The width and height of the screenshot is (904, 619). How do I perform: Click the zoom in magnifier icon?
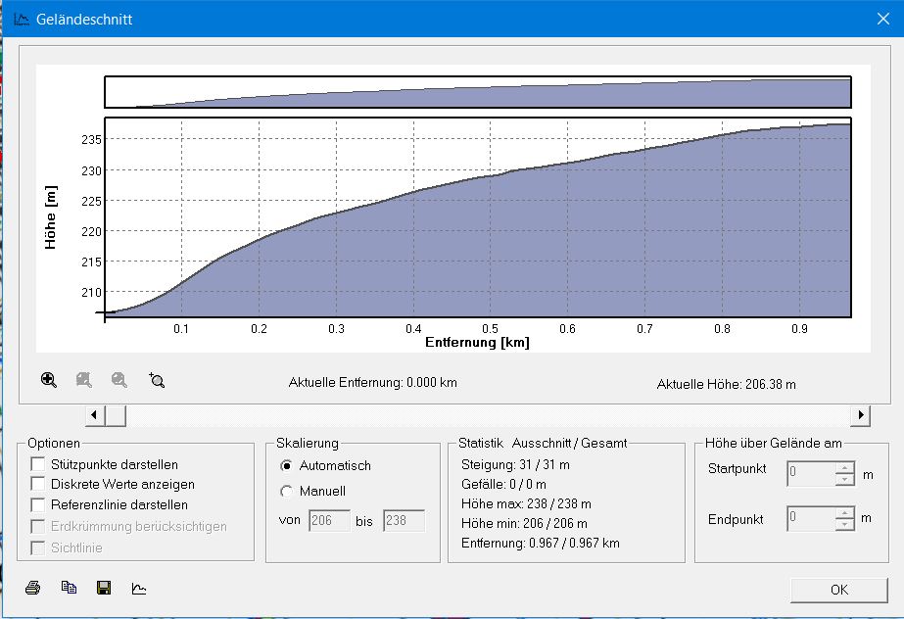(x=49, y=380)
